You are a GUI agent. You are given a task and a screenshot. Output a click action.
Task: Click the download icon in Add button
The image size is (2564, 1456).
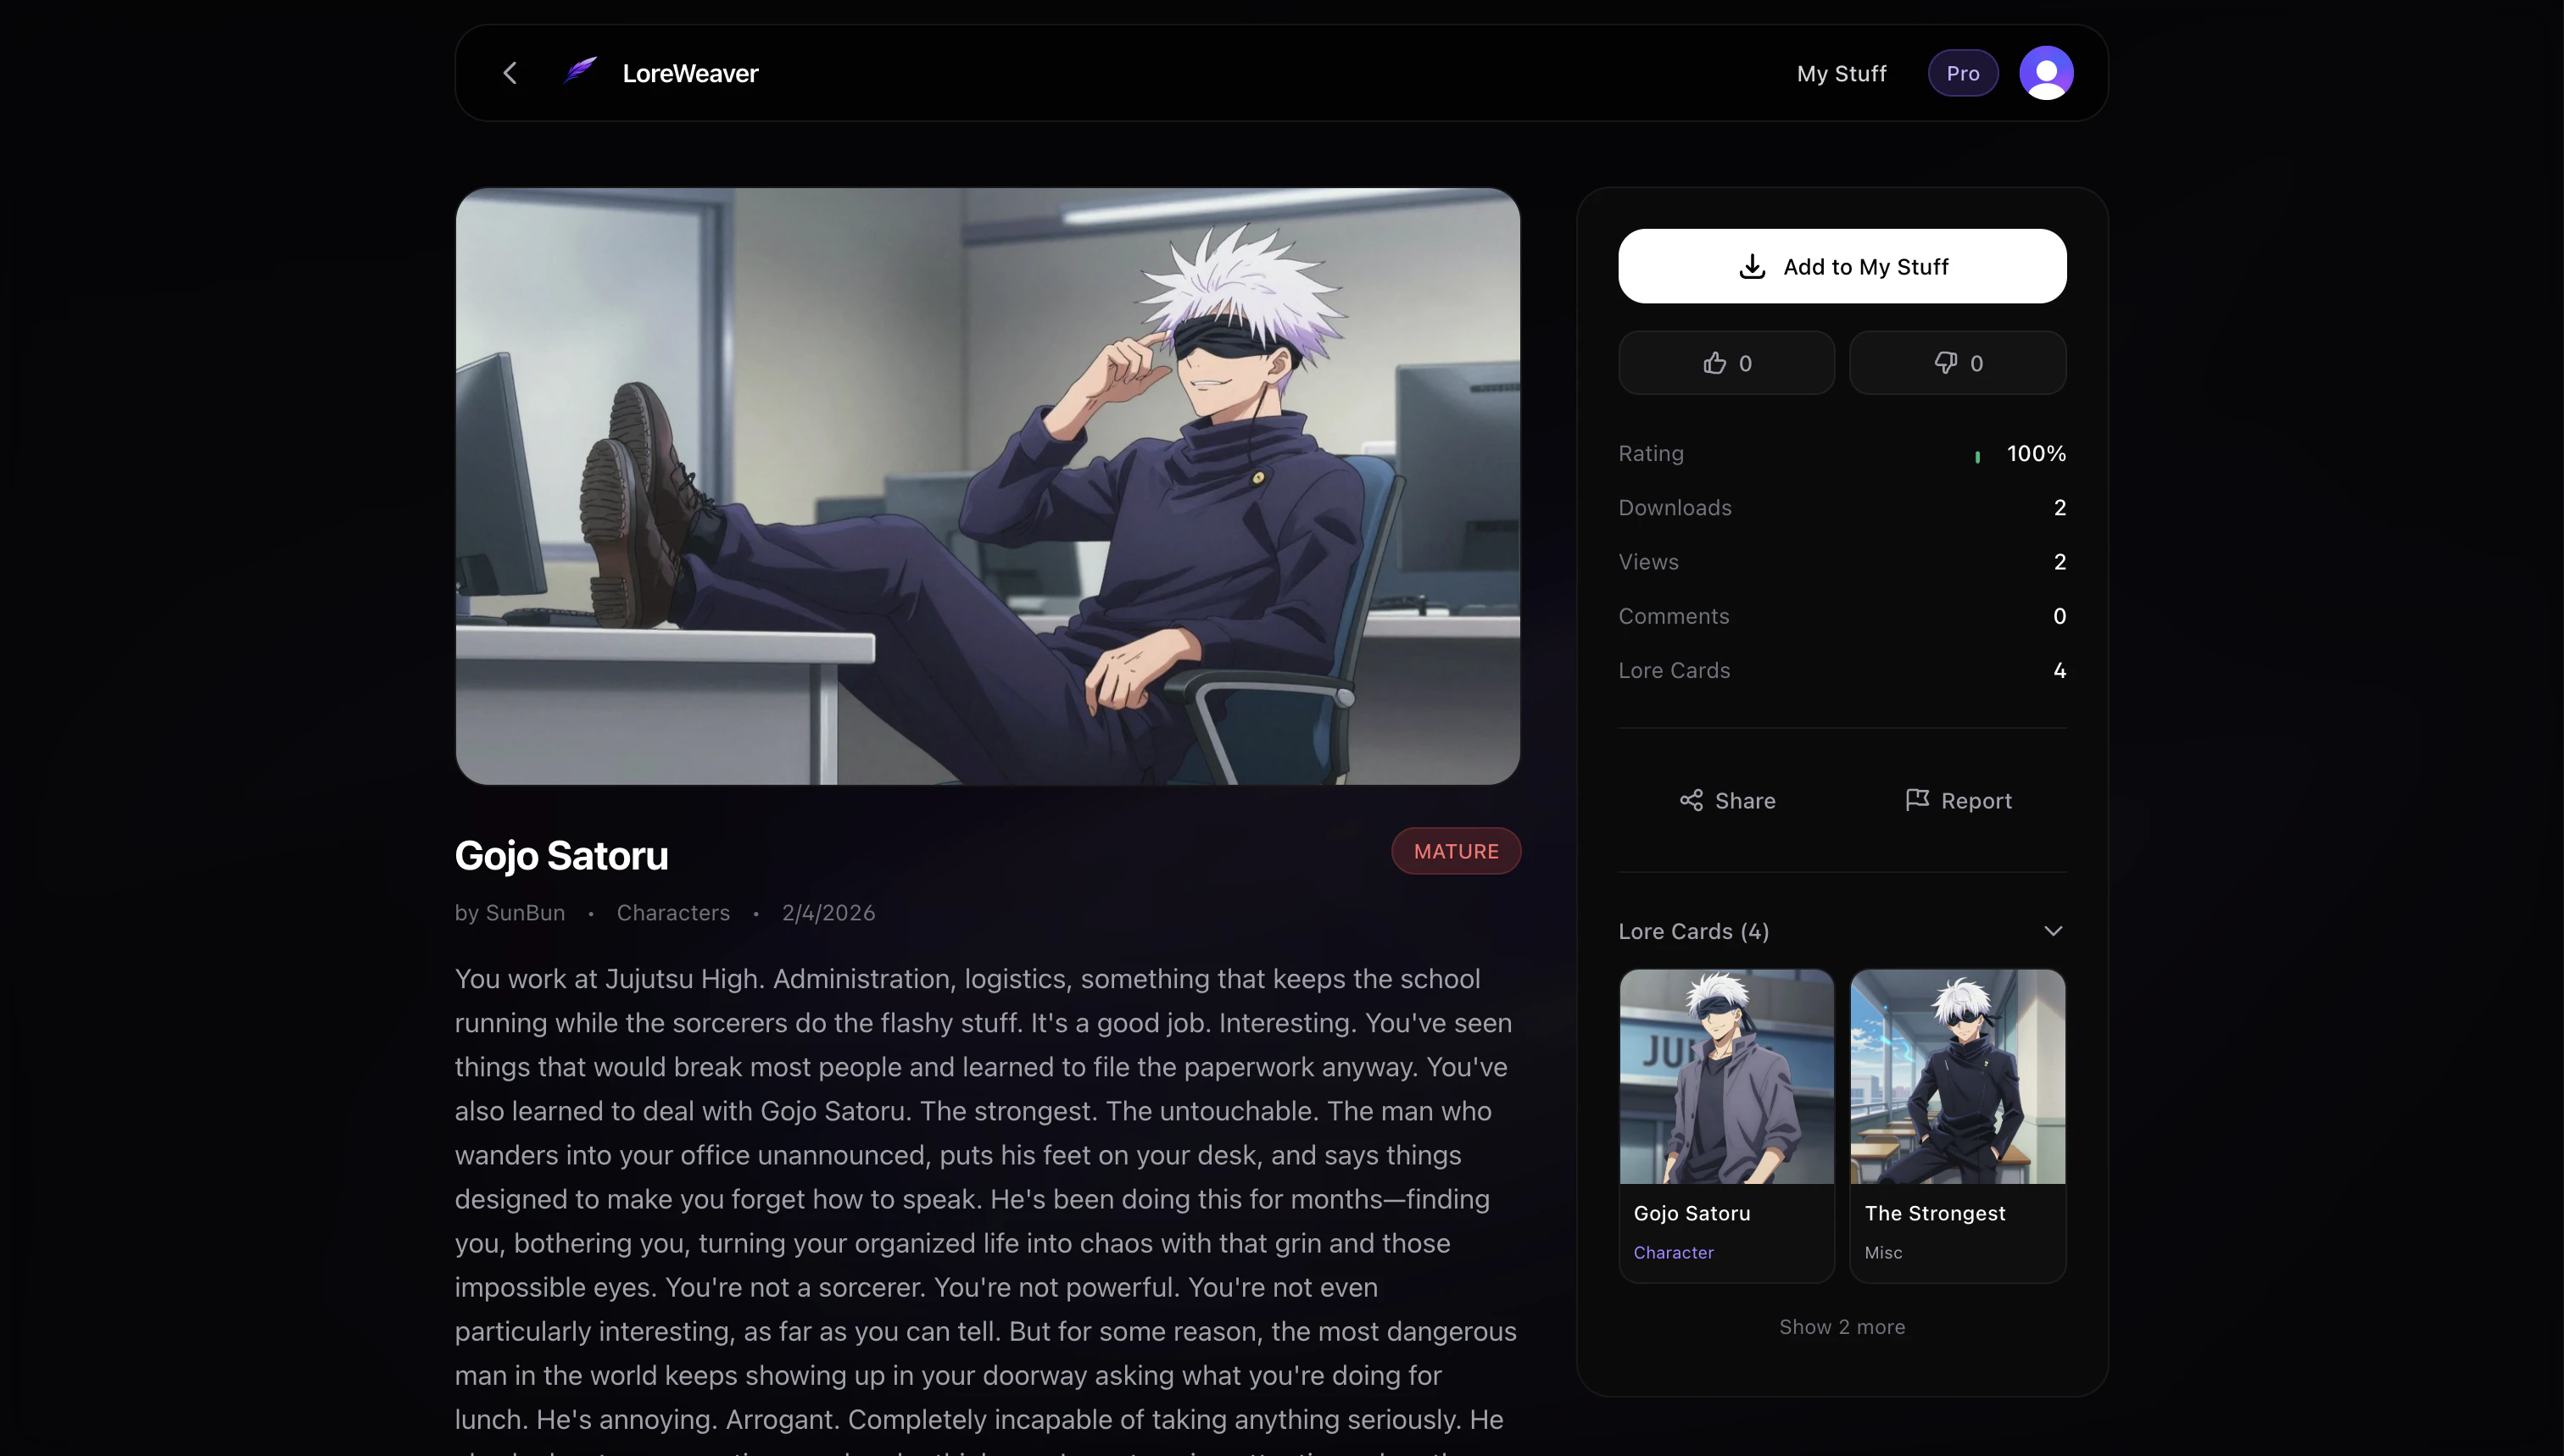(x=1752, y=267)
